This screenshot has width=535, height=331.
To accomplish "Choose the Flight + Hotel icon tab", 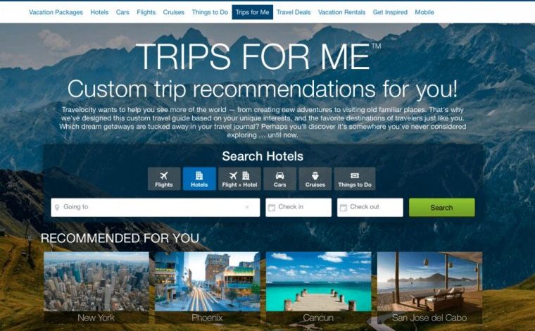I will [239, 178].
